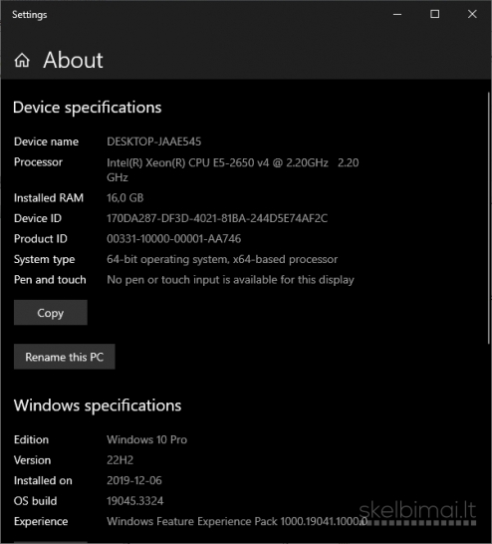Copy the device specifications

pyautogui.click(x=51, y=313)
